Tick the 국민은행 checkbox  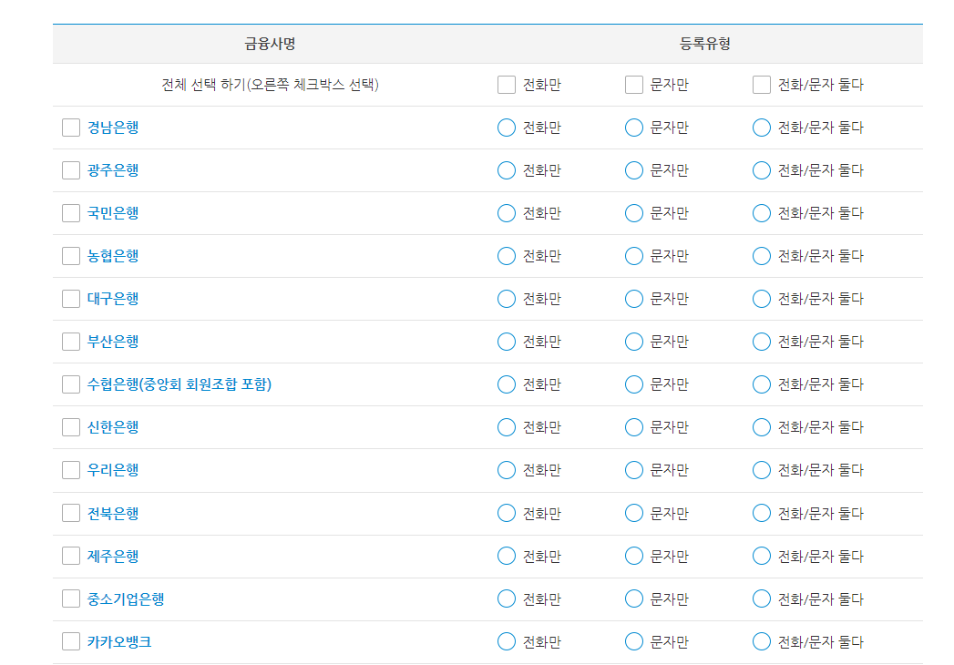[71, 213]
